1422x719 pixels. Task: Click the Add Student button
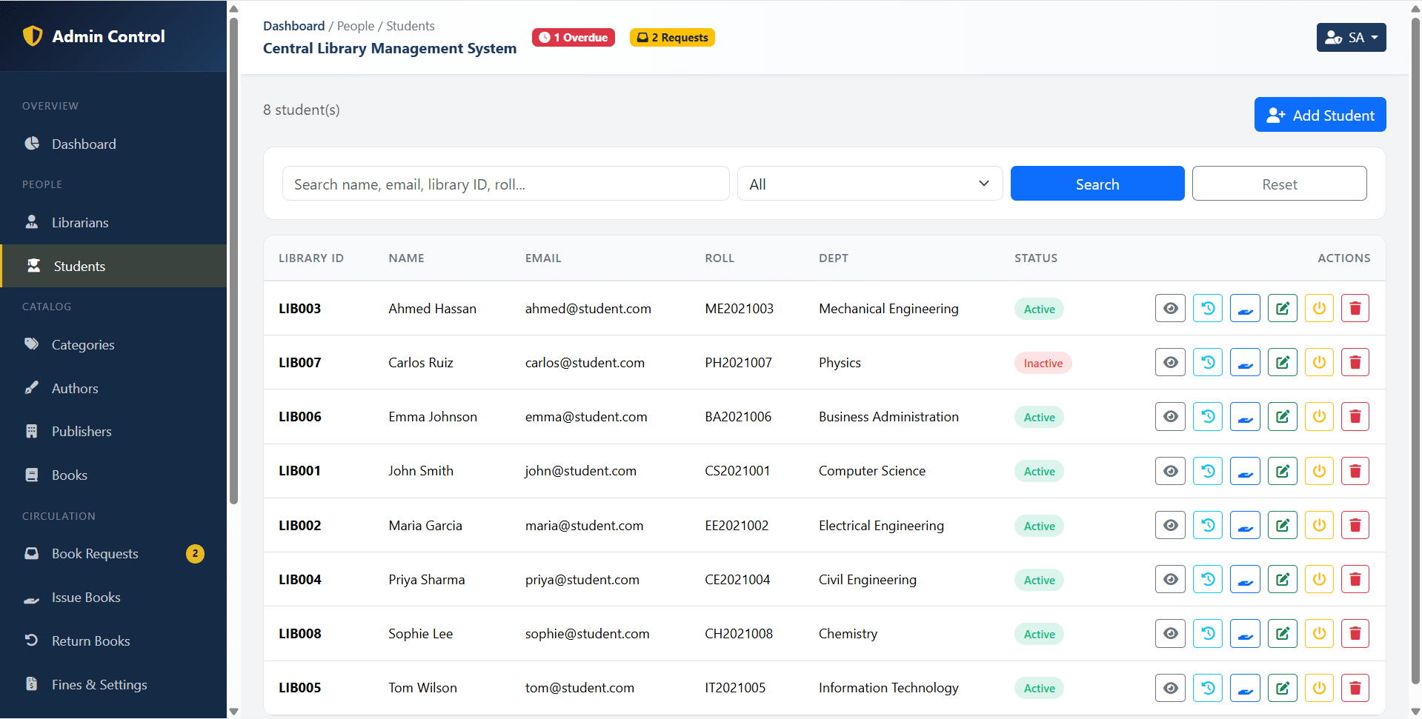(x=1320, y=115)
